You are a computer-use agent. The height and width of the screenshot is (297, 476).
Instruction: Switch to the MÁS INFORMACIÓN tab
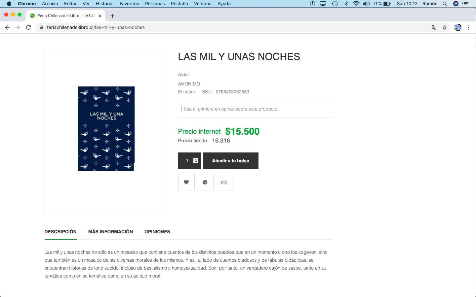[x=110, y=232]
